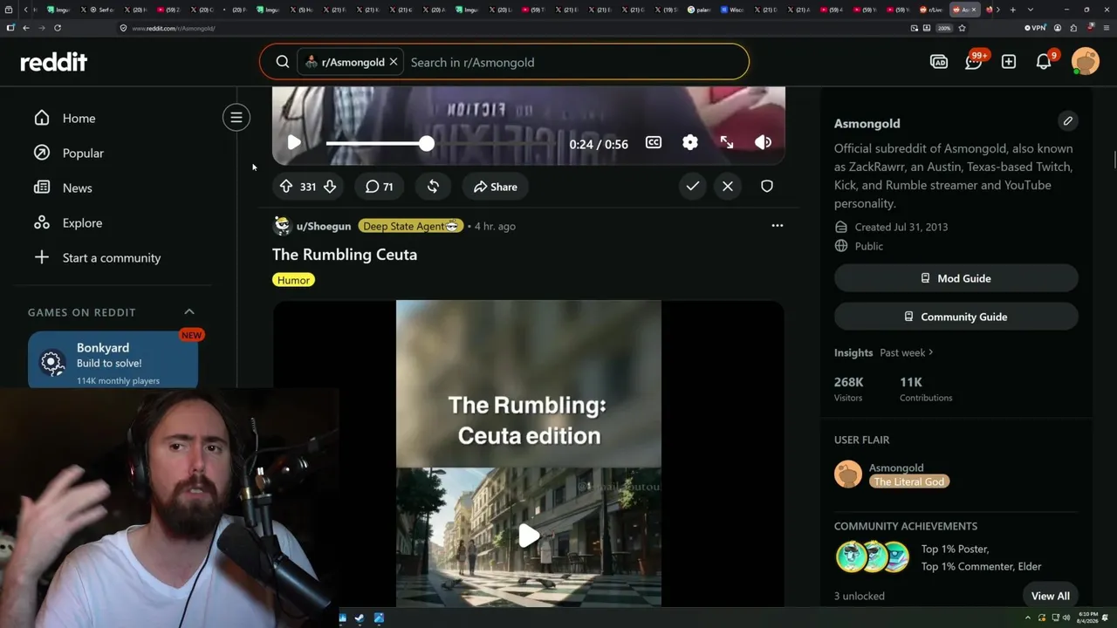Open the Reddit home logo
The width and height of the screenshot is (1117, 628).
(x=54, y=62)
